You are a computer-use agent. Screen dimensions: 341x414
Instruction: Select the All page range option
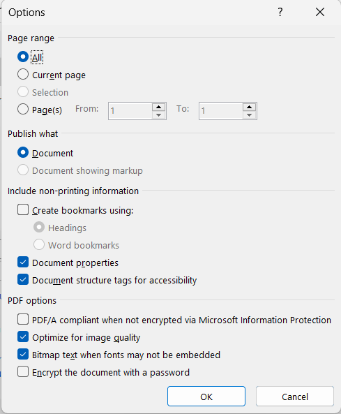pos(23,57)
